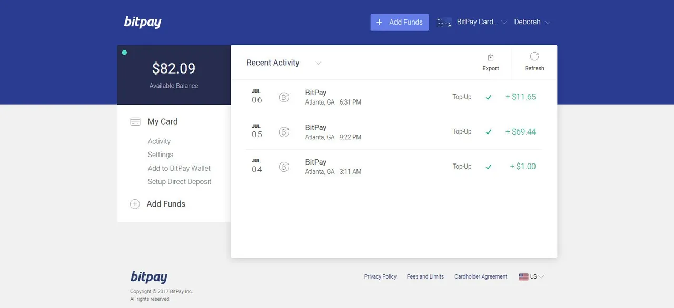
Task: Select Activity in the sidebar
Action: pyautogui.click(x=159, y=141)
